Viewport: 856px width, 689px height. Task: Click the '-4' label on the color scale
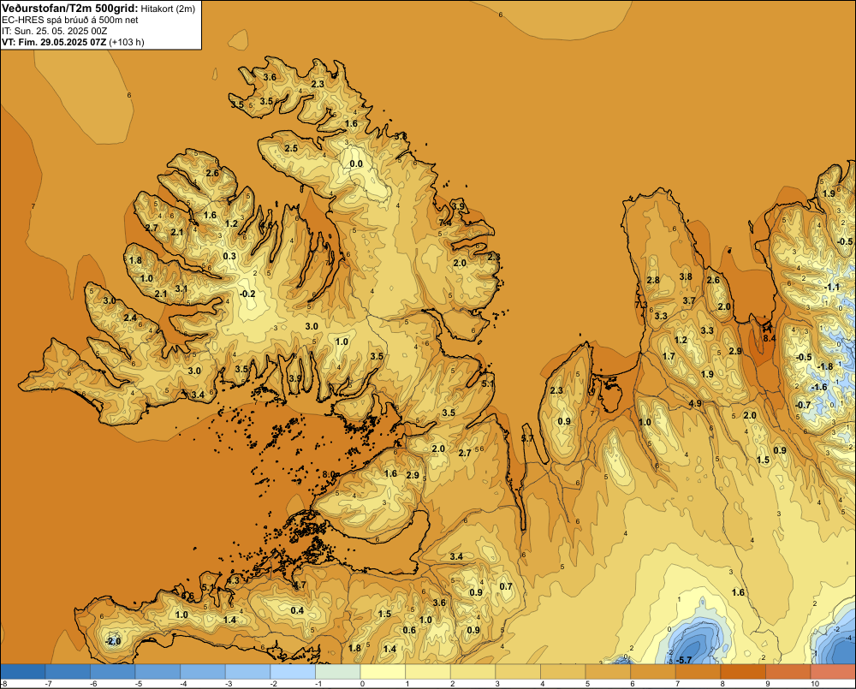[x=183, y=684]
